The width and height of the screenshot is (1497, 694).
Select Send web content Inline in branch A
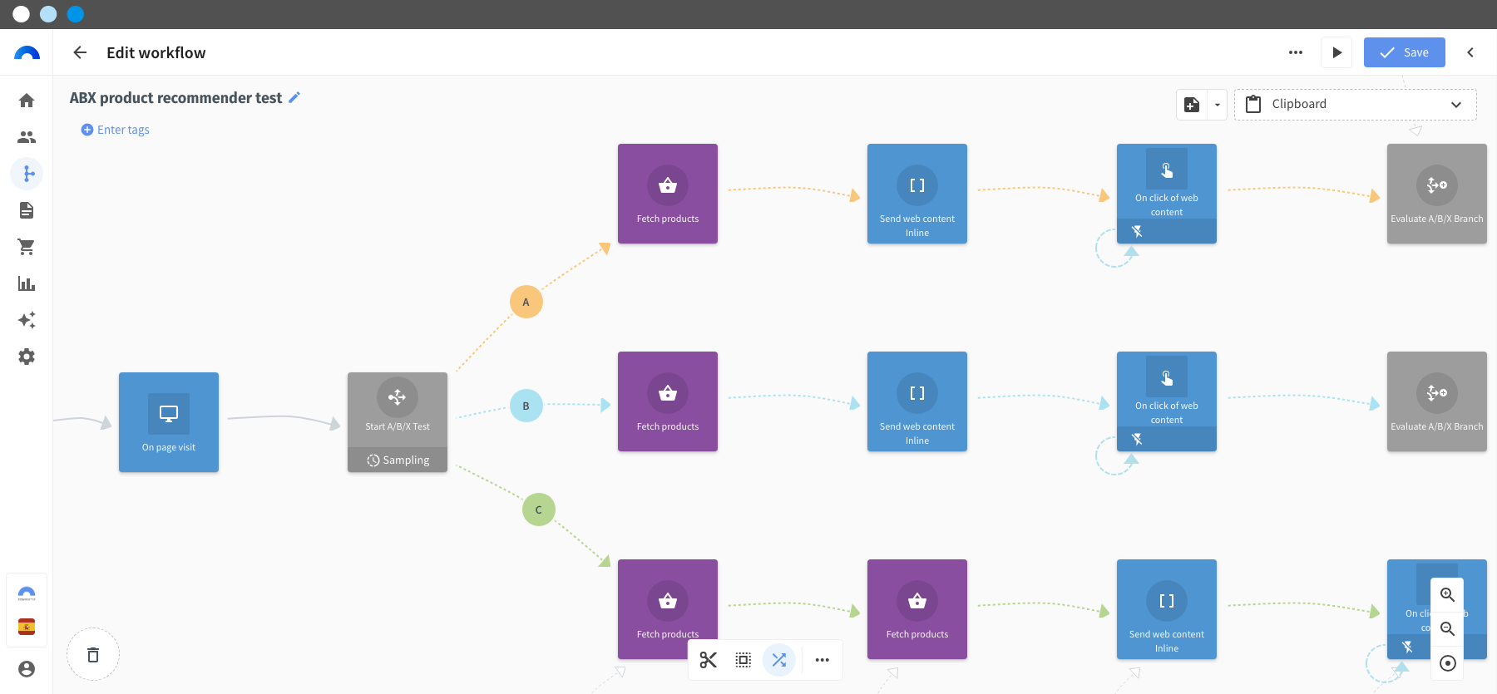click(x=917, y=194)
